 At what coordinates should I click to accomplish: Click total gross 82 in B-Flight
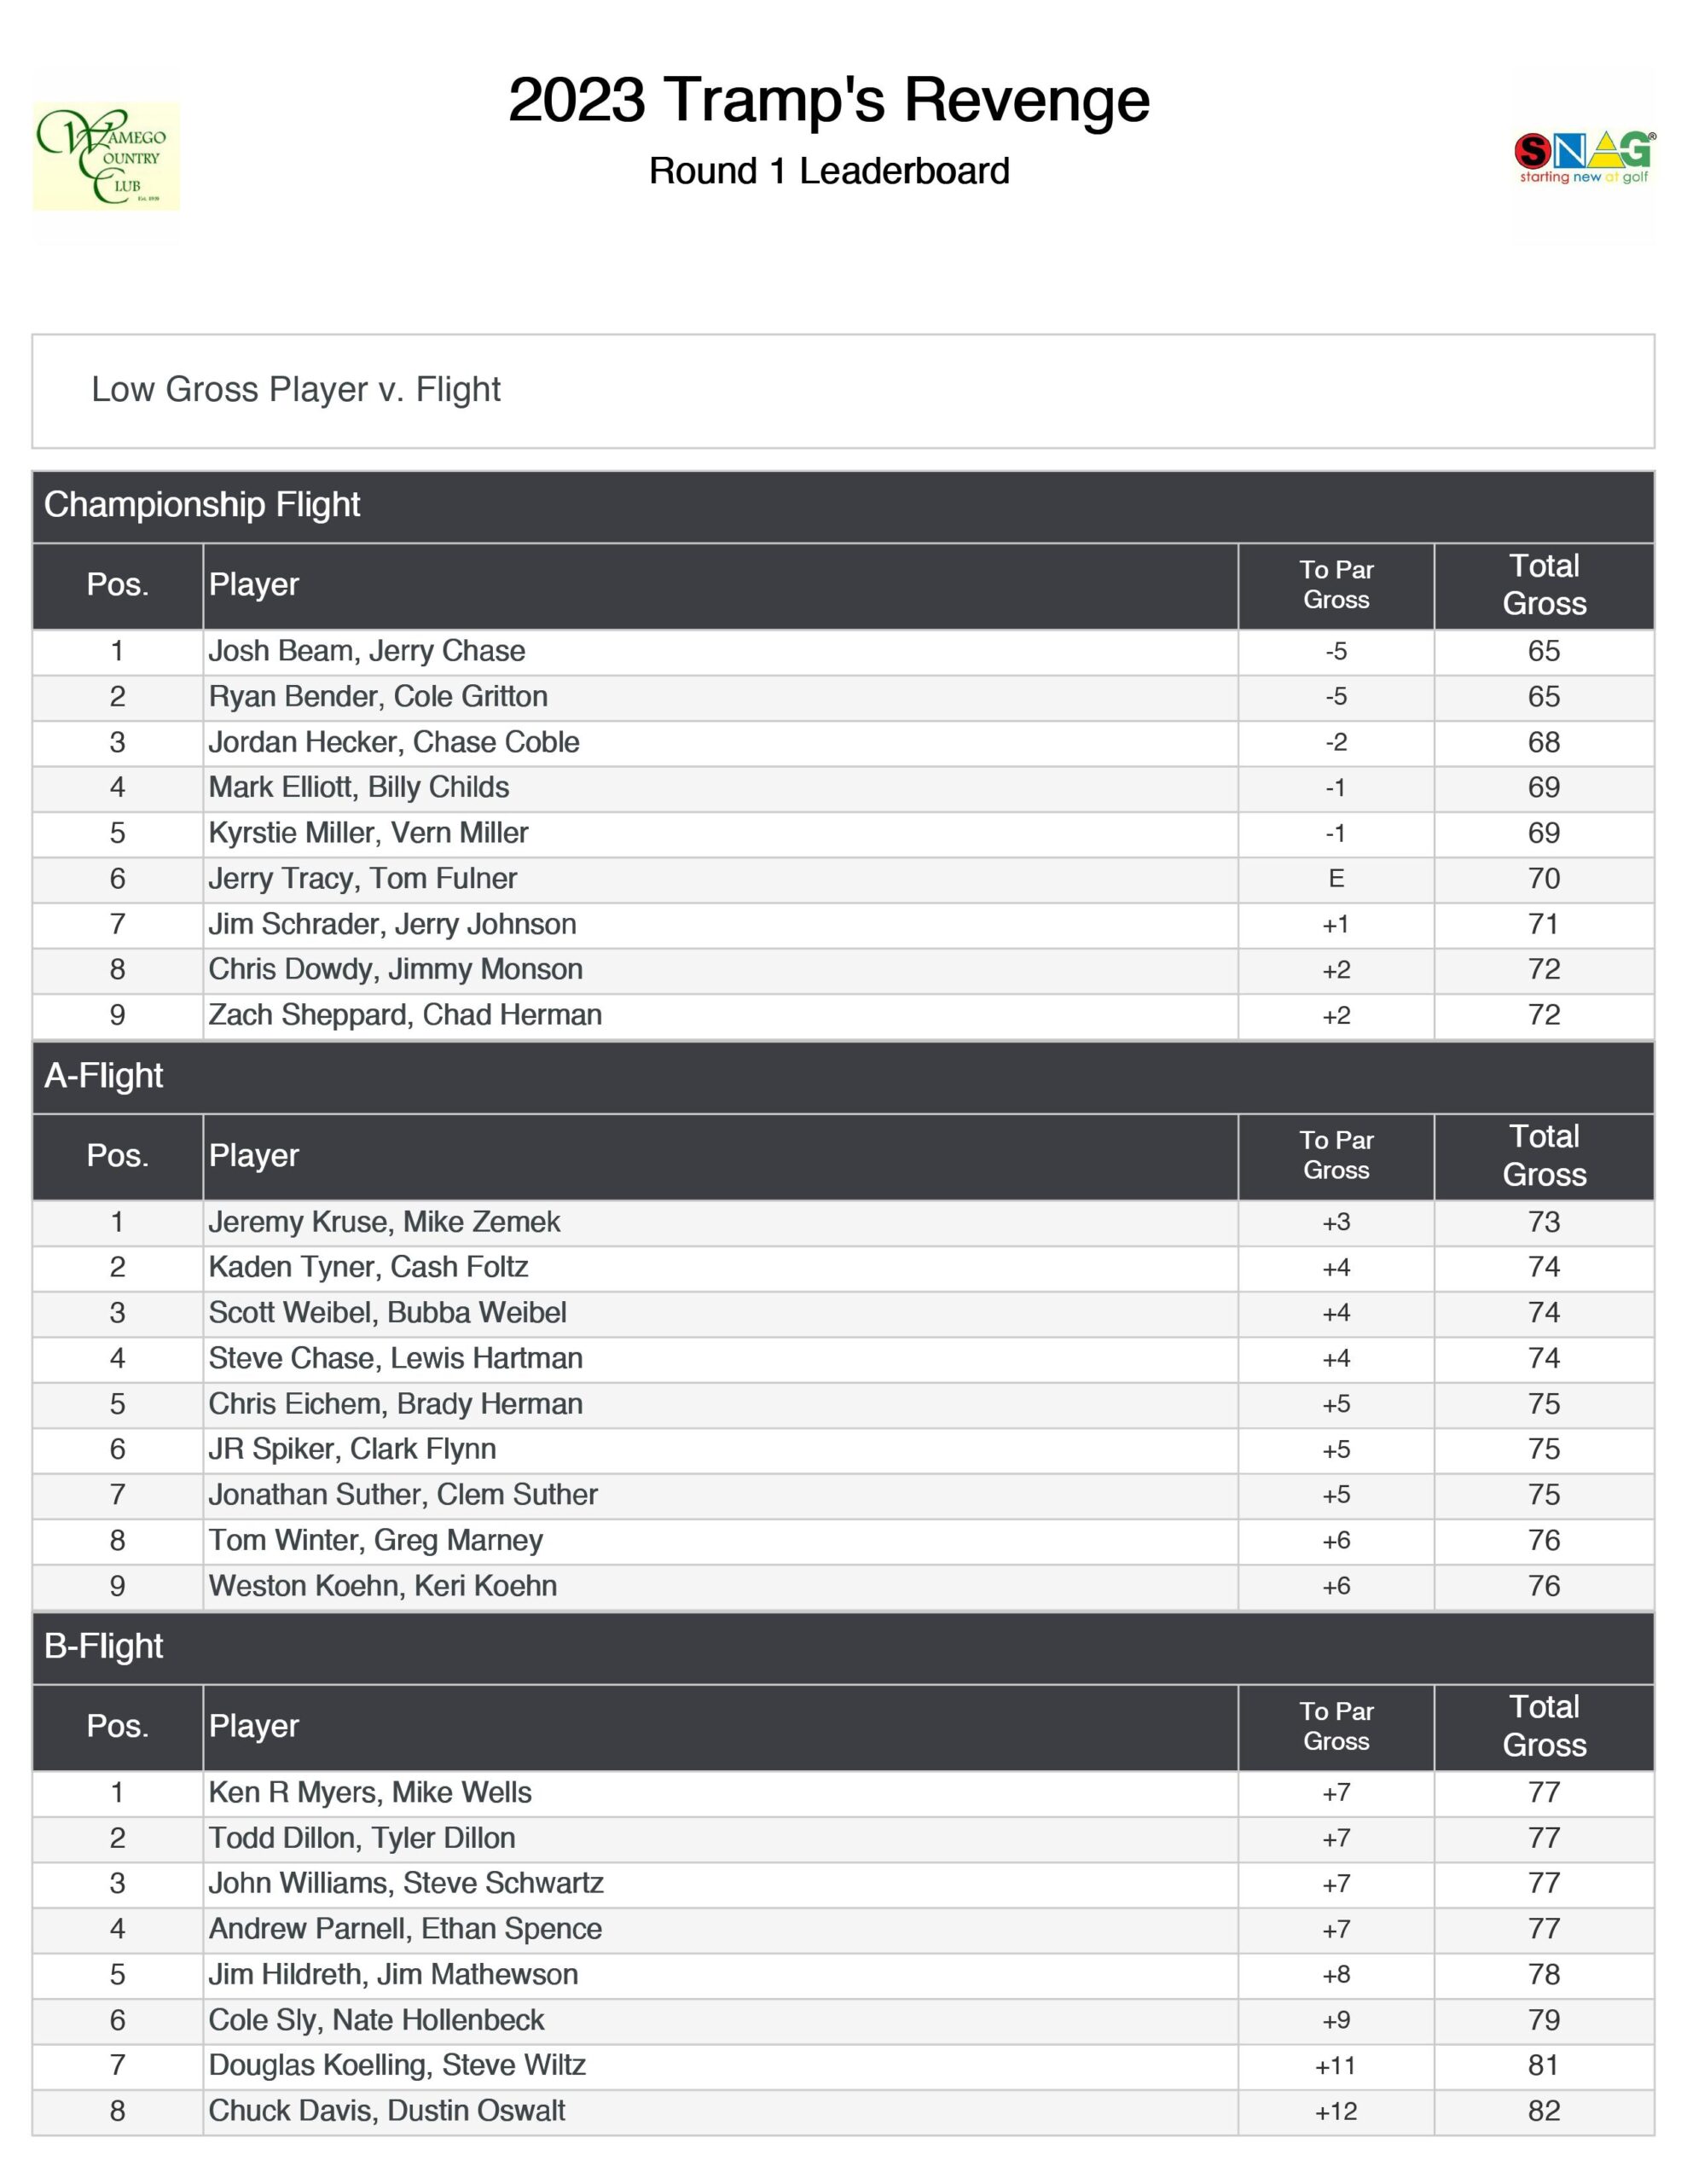tap(1543, 2111)
